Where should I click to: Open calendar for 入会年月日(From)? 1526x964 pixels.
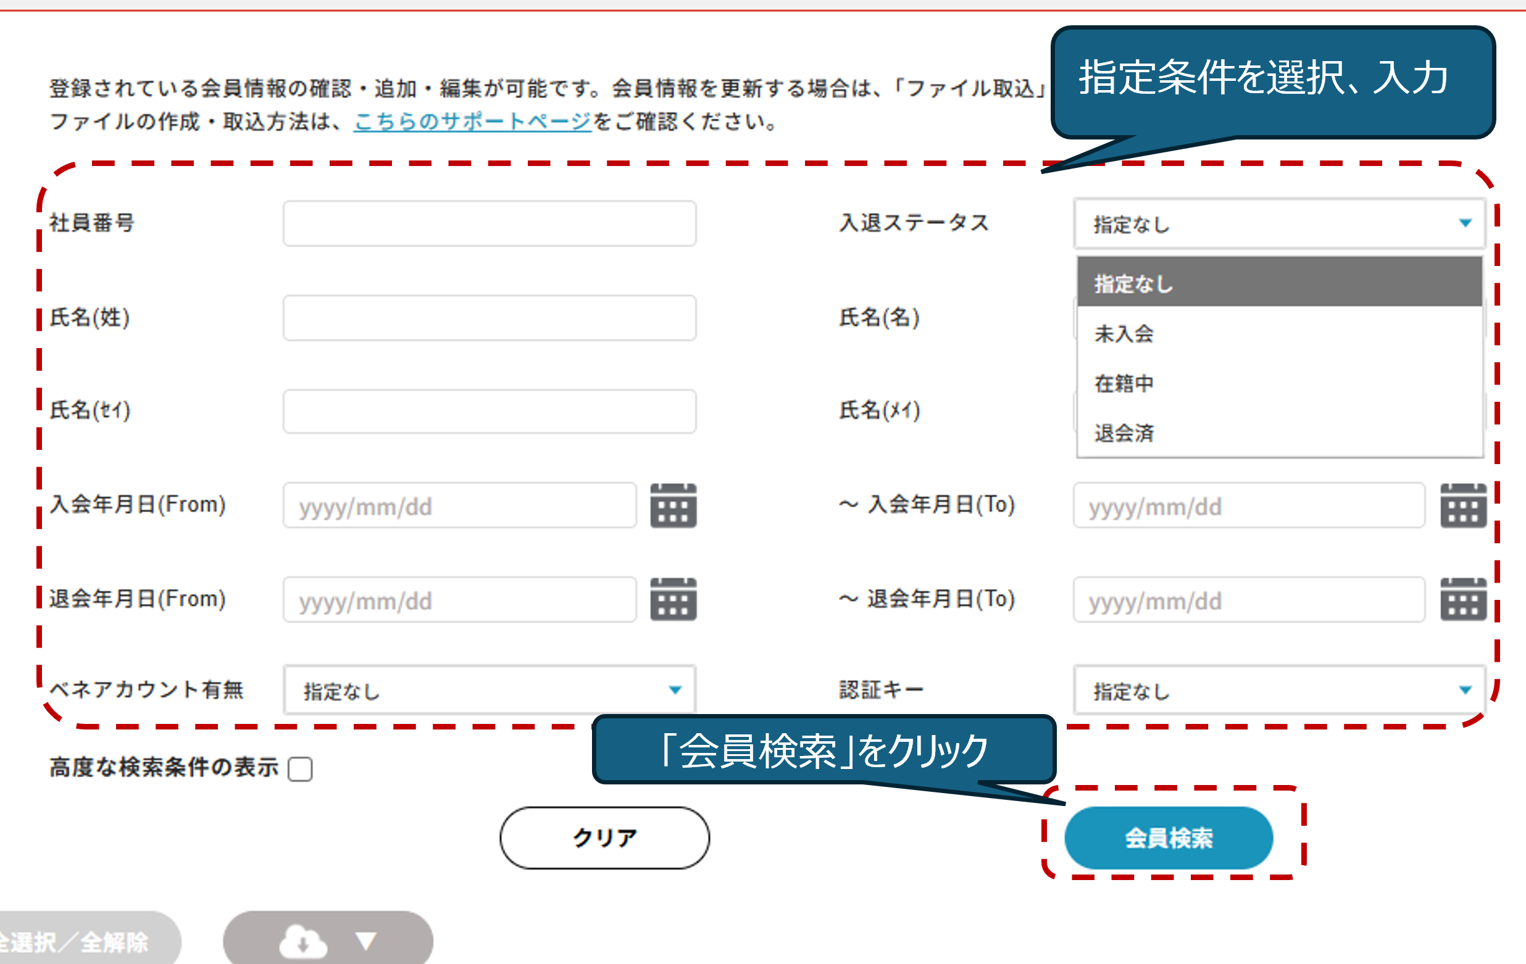point(673,505)
